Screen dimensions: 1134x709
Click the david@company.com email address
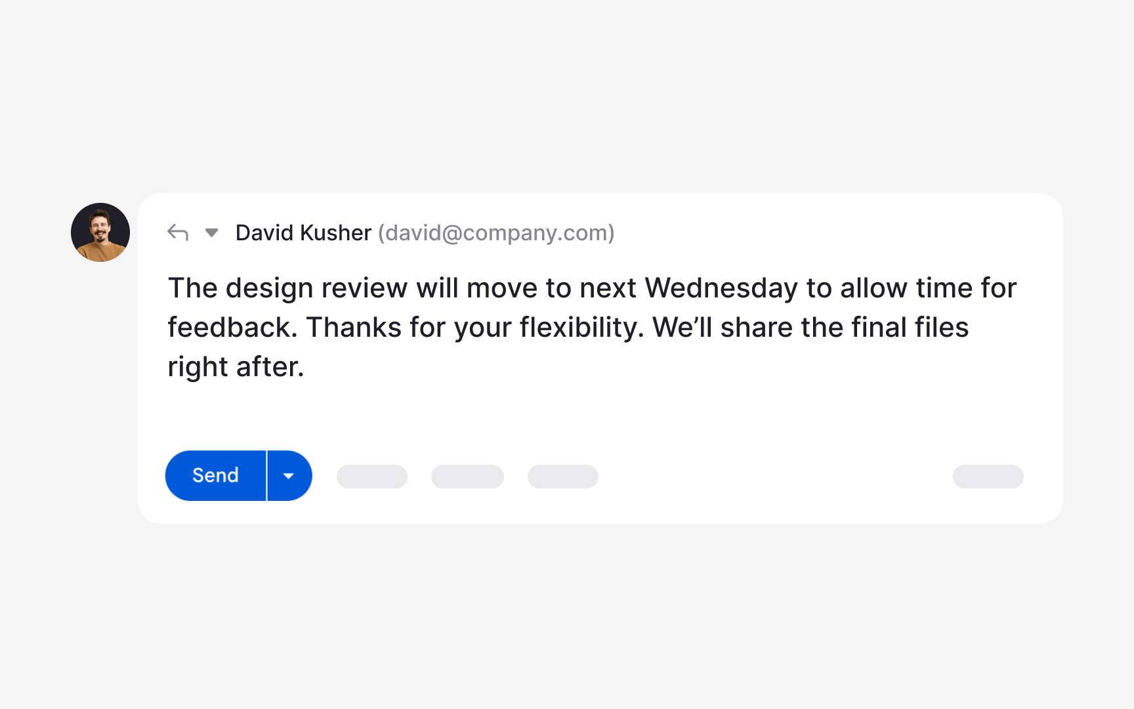[x=496, y=233]
